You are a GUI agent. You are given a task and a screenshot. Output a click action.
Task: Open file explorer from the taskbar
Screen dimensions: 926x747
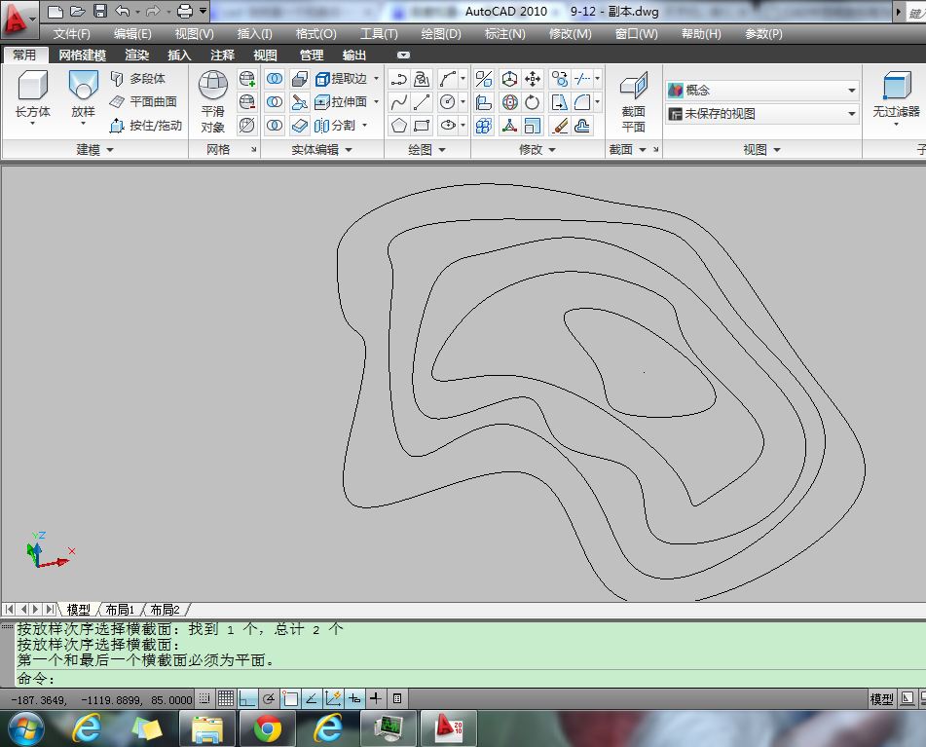coord(207,728)
